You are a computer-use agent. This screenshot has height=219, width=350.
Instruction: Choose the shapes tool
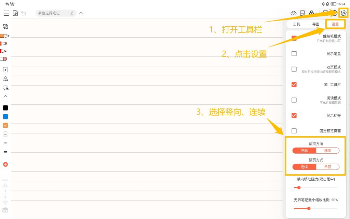[5, 79]
